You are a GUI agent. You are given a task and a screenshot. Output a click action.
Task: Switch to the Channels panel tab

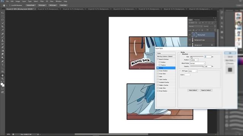(x=197, y=20)
